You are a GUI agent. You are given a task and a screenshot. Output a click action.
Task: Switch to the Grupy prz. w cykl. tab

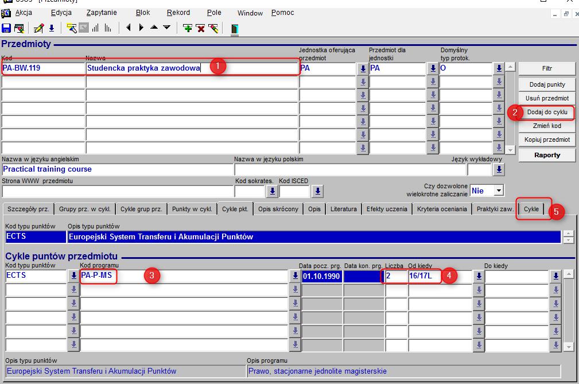pos(84,209)
